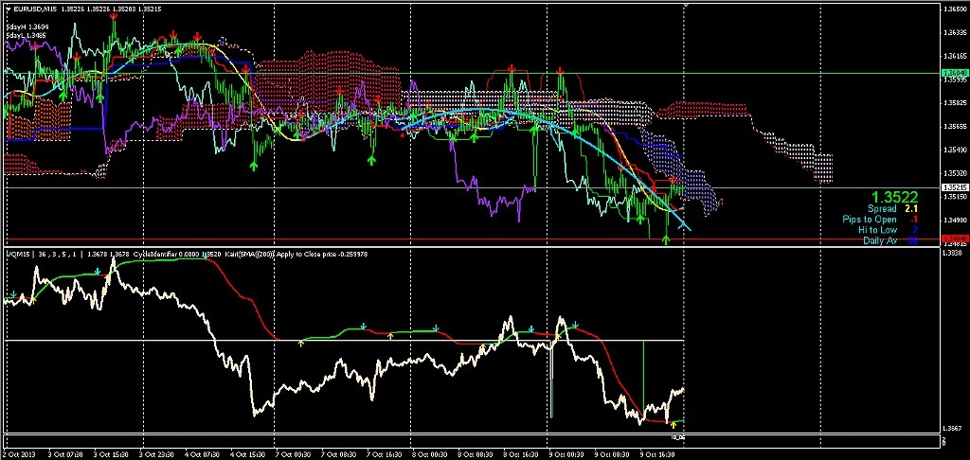The height and width of the screenshot is (460, 970).
Task: Click the Pips to Open readout
Action: pyautogui.click(x=880, y=220)
